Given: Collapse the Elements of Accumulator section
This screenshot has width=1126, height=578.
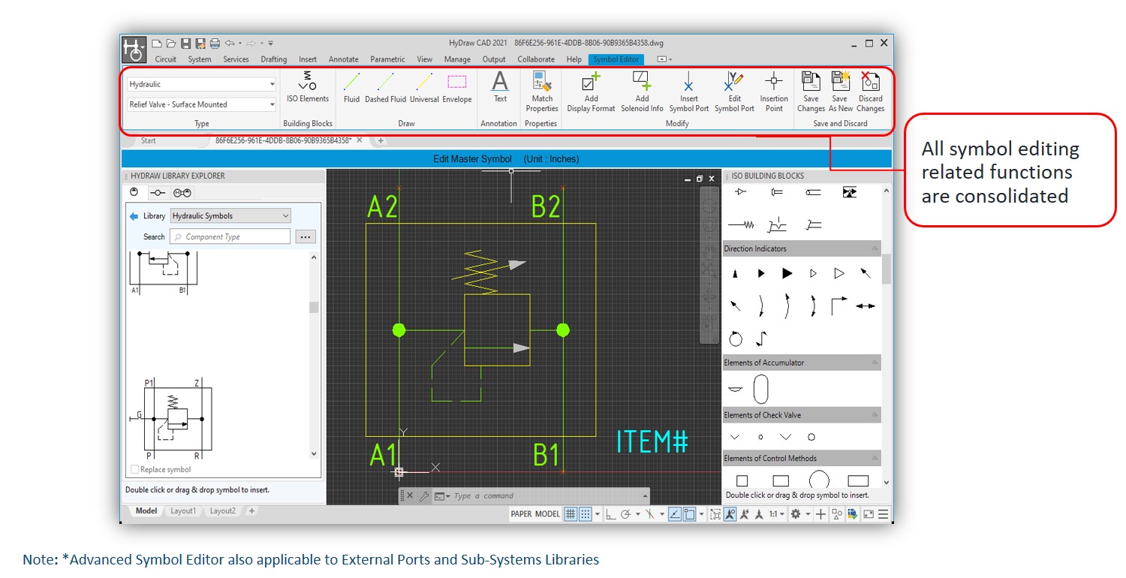Looking at the screenshot, I should tap(875, 363).
